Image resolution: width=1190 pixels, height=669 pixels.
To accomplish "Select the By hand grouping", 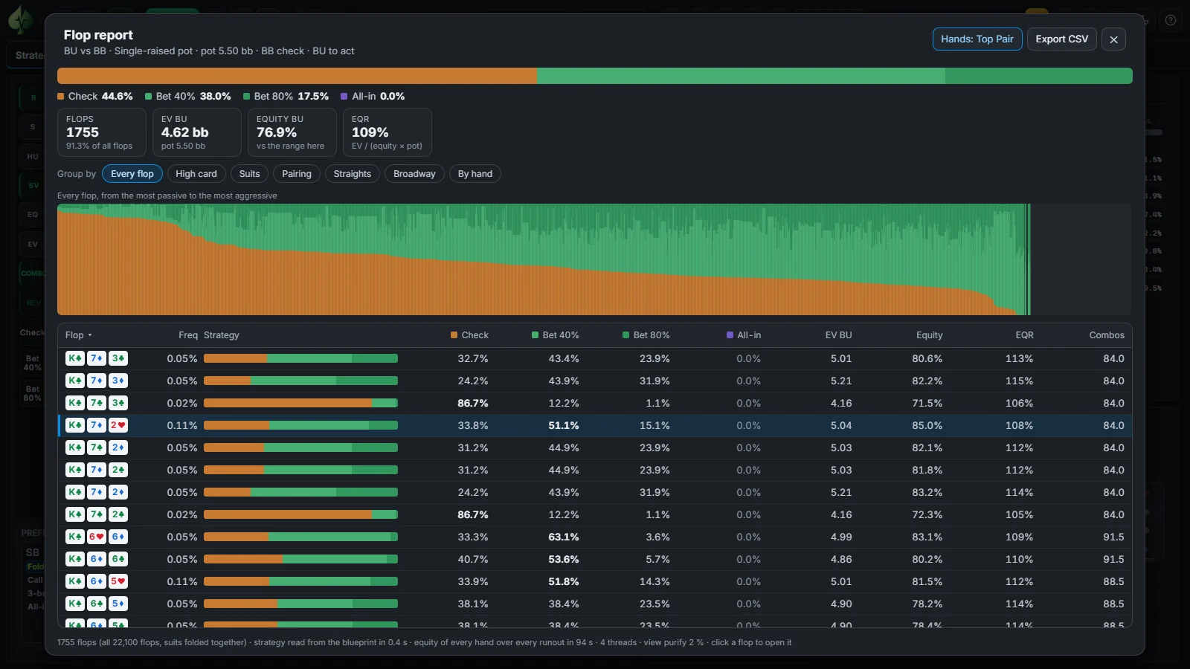I will 475,174.
